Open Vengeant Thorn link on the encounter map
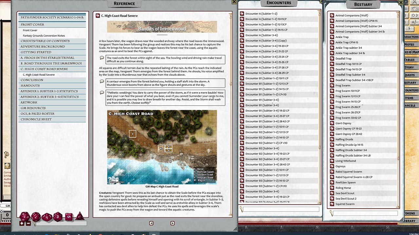Screen dimensions: 419x235 click(x=132, y=134)
